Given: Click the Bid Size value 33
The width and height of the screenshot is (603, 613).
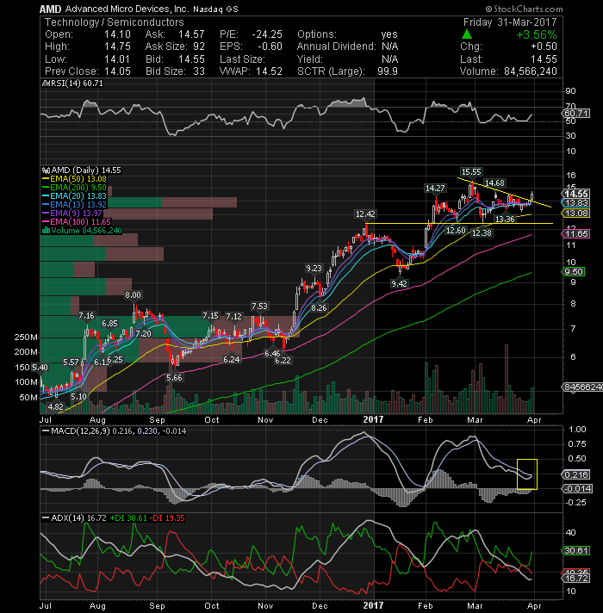Looking at the screenshot, I should coord(199,71).
